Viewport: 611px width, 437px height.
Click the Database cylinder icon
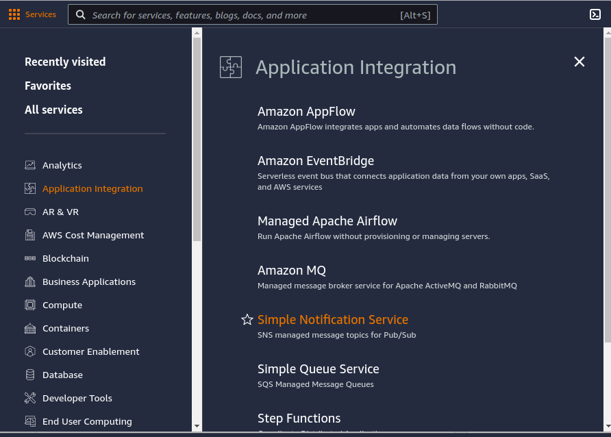[x=30, y=375]
